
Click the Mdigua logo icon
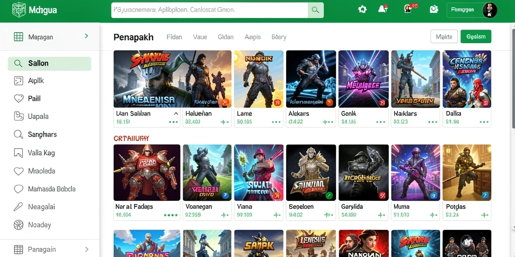pos(19,10)
